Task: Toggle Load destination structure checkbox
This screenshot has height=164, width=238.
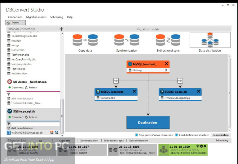Action: (x=177, y=135)
